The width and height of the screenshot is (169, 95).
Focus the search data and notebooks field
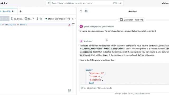click(85, 3)
